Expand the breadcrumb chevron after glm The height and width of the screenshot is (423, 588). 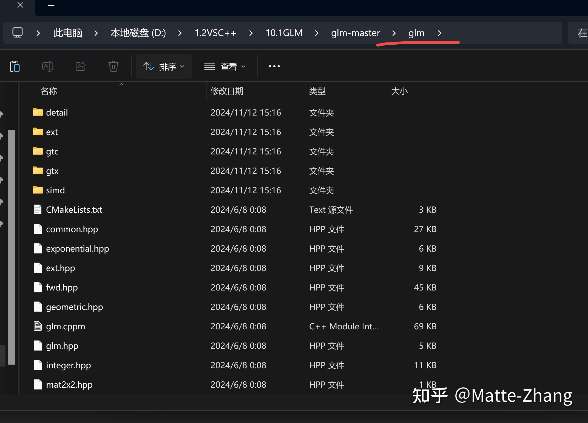[439, 33]
